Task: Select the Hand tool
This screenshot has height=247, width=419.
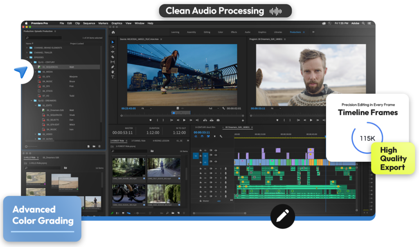Action: click(x=113, y=72)
